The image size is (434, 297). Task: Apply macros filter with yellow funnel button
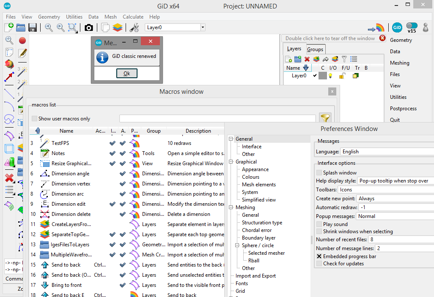(325, 118)
